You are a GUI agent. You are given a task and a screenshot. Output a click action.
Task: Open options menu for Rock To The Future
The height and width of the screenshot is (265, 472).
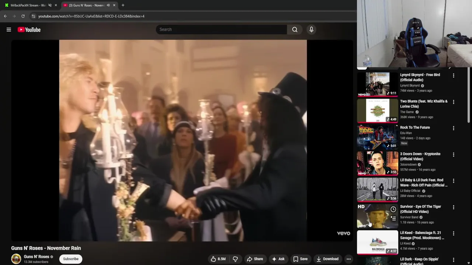click(454, 128)
